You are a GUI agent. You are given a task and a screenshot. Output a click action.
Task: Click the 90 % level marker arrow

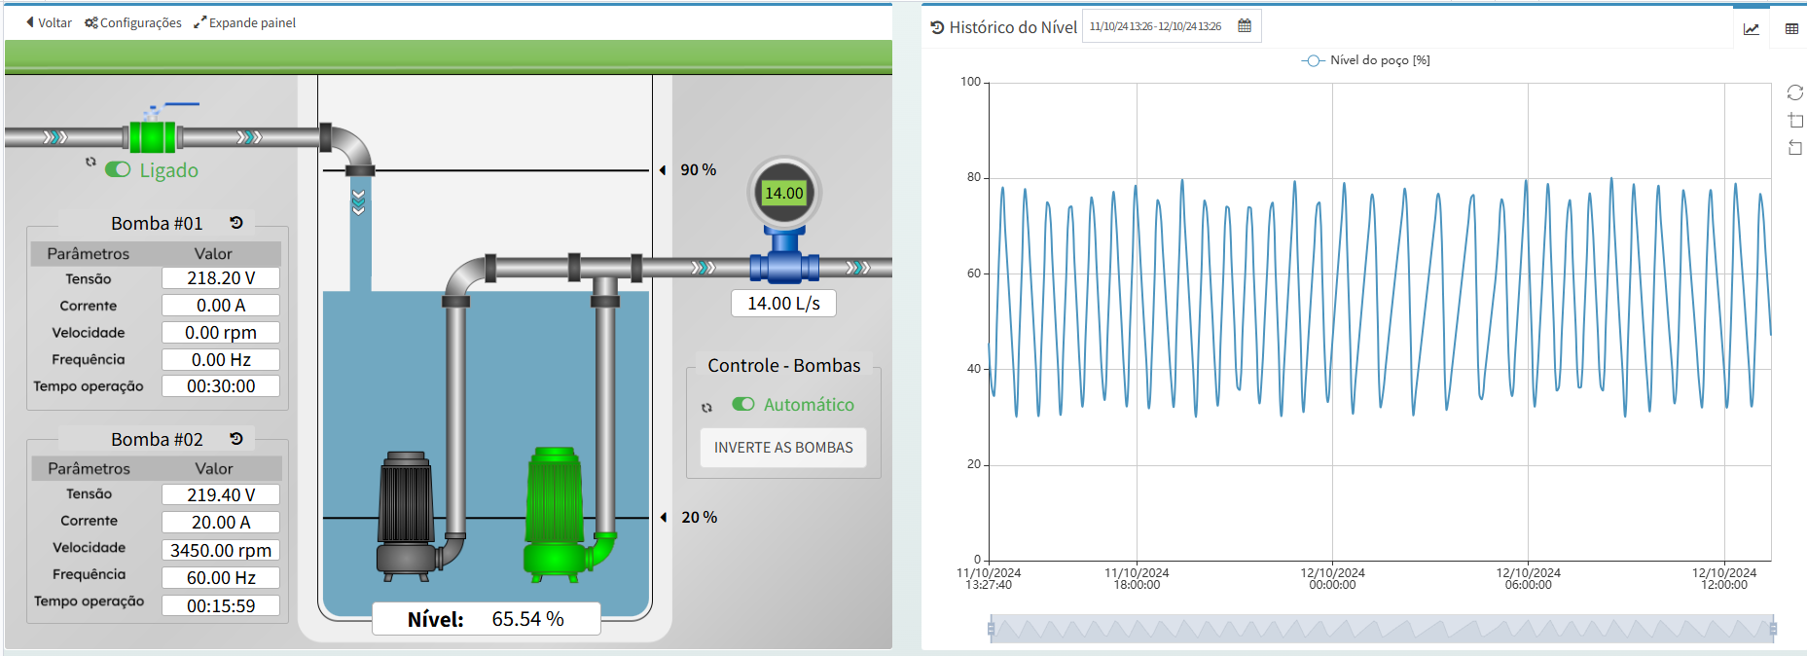(x=663, y=170)
